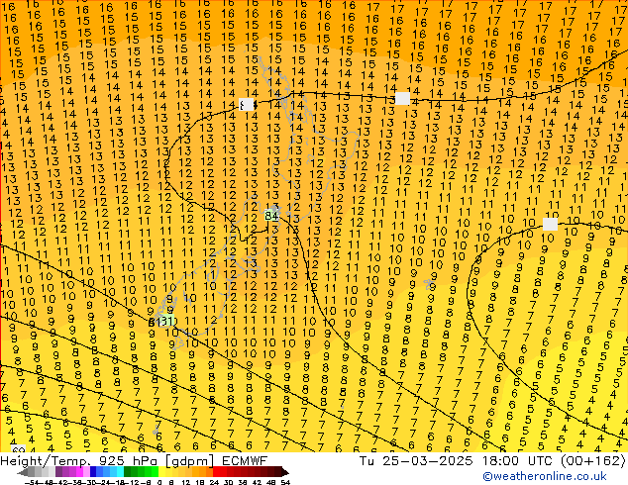628x485 pixels.
Task: Click the right arrow end of color scale
Action: [285, 472]
